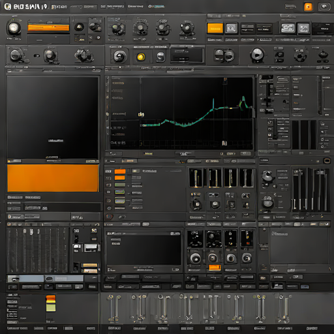Click the yellow round button in the second row
This screenshot has height=334, width=334.
click(x=141, y=57)
